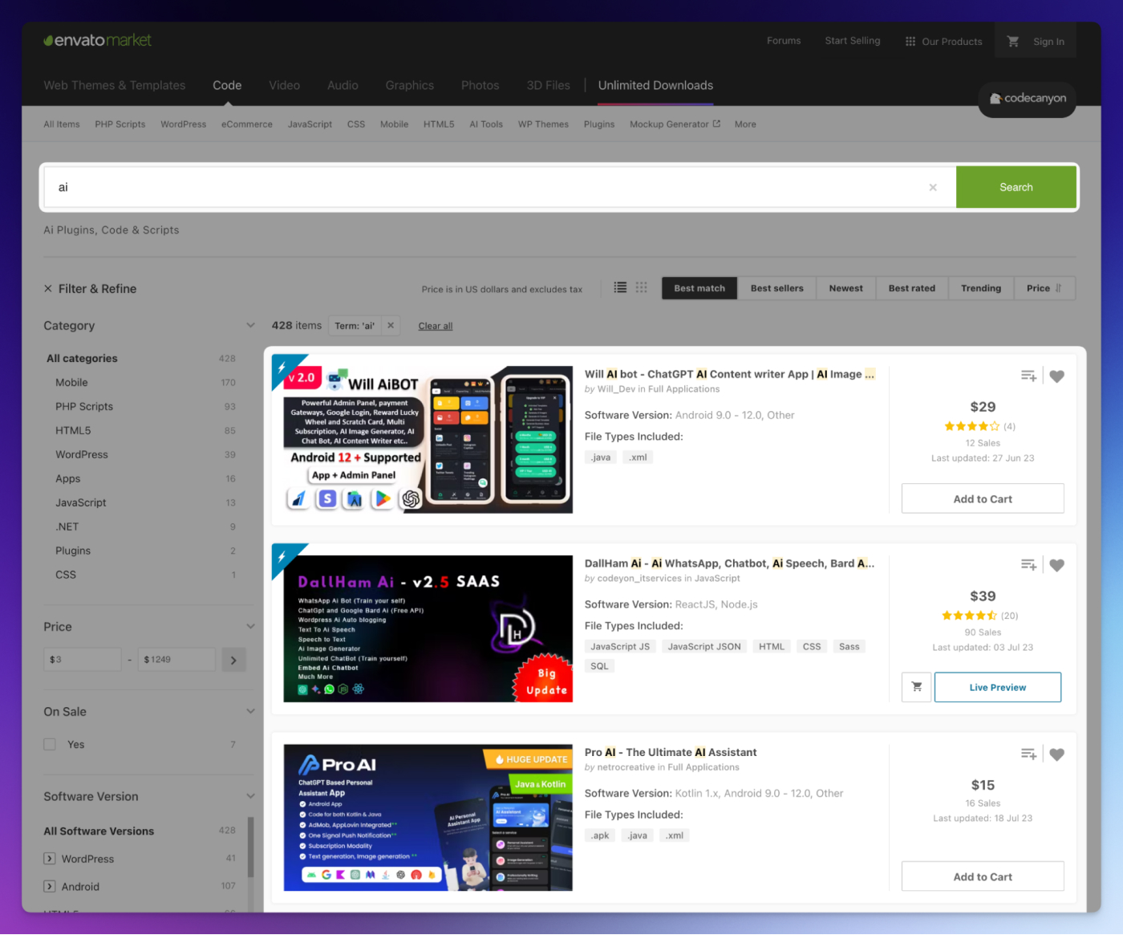
Task: Filter by .NET category
Action: (67, 527)
